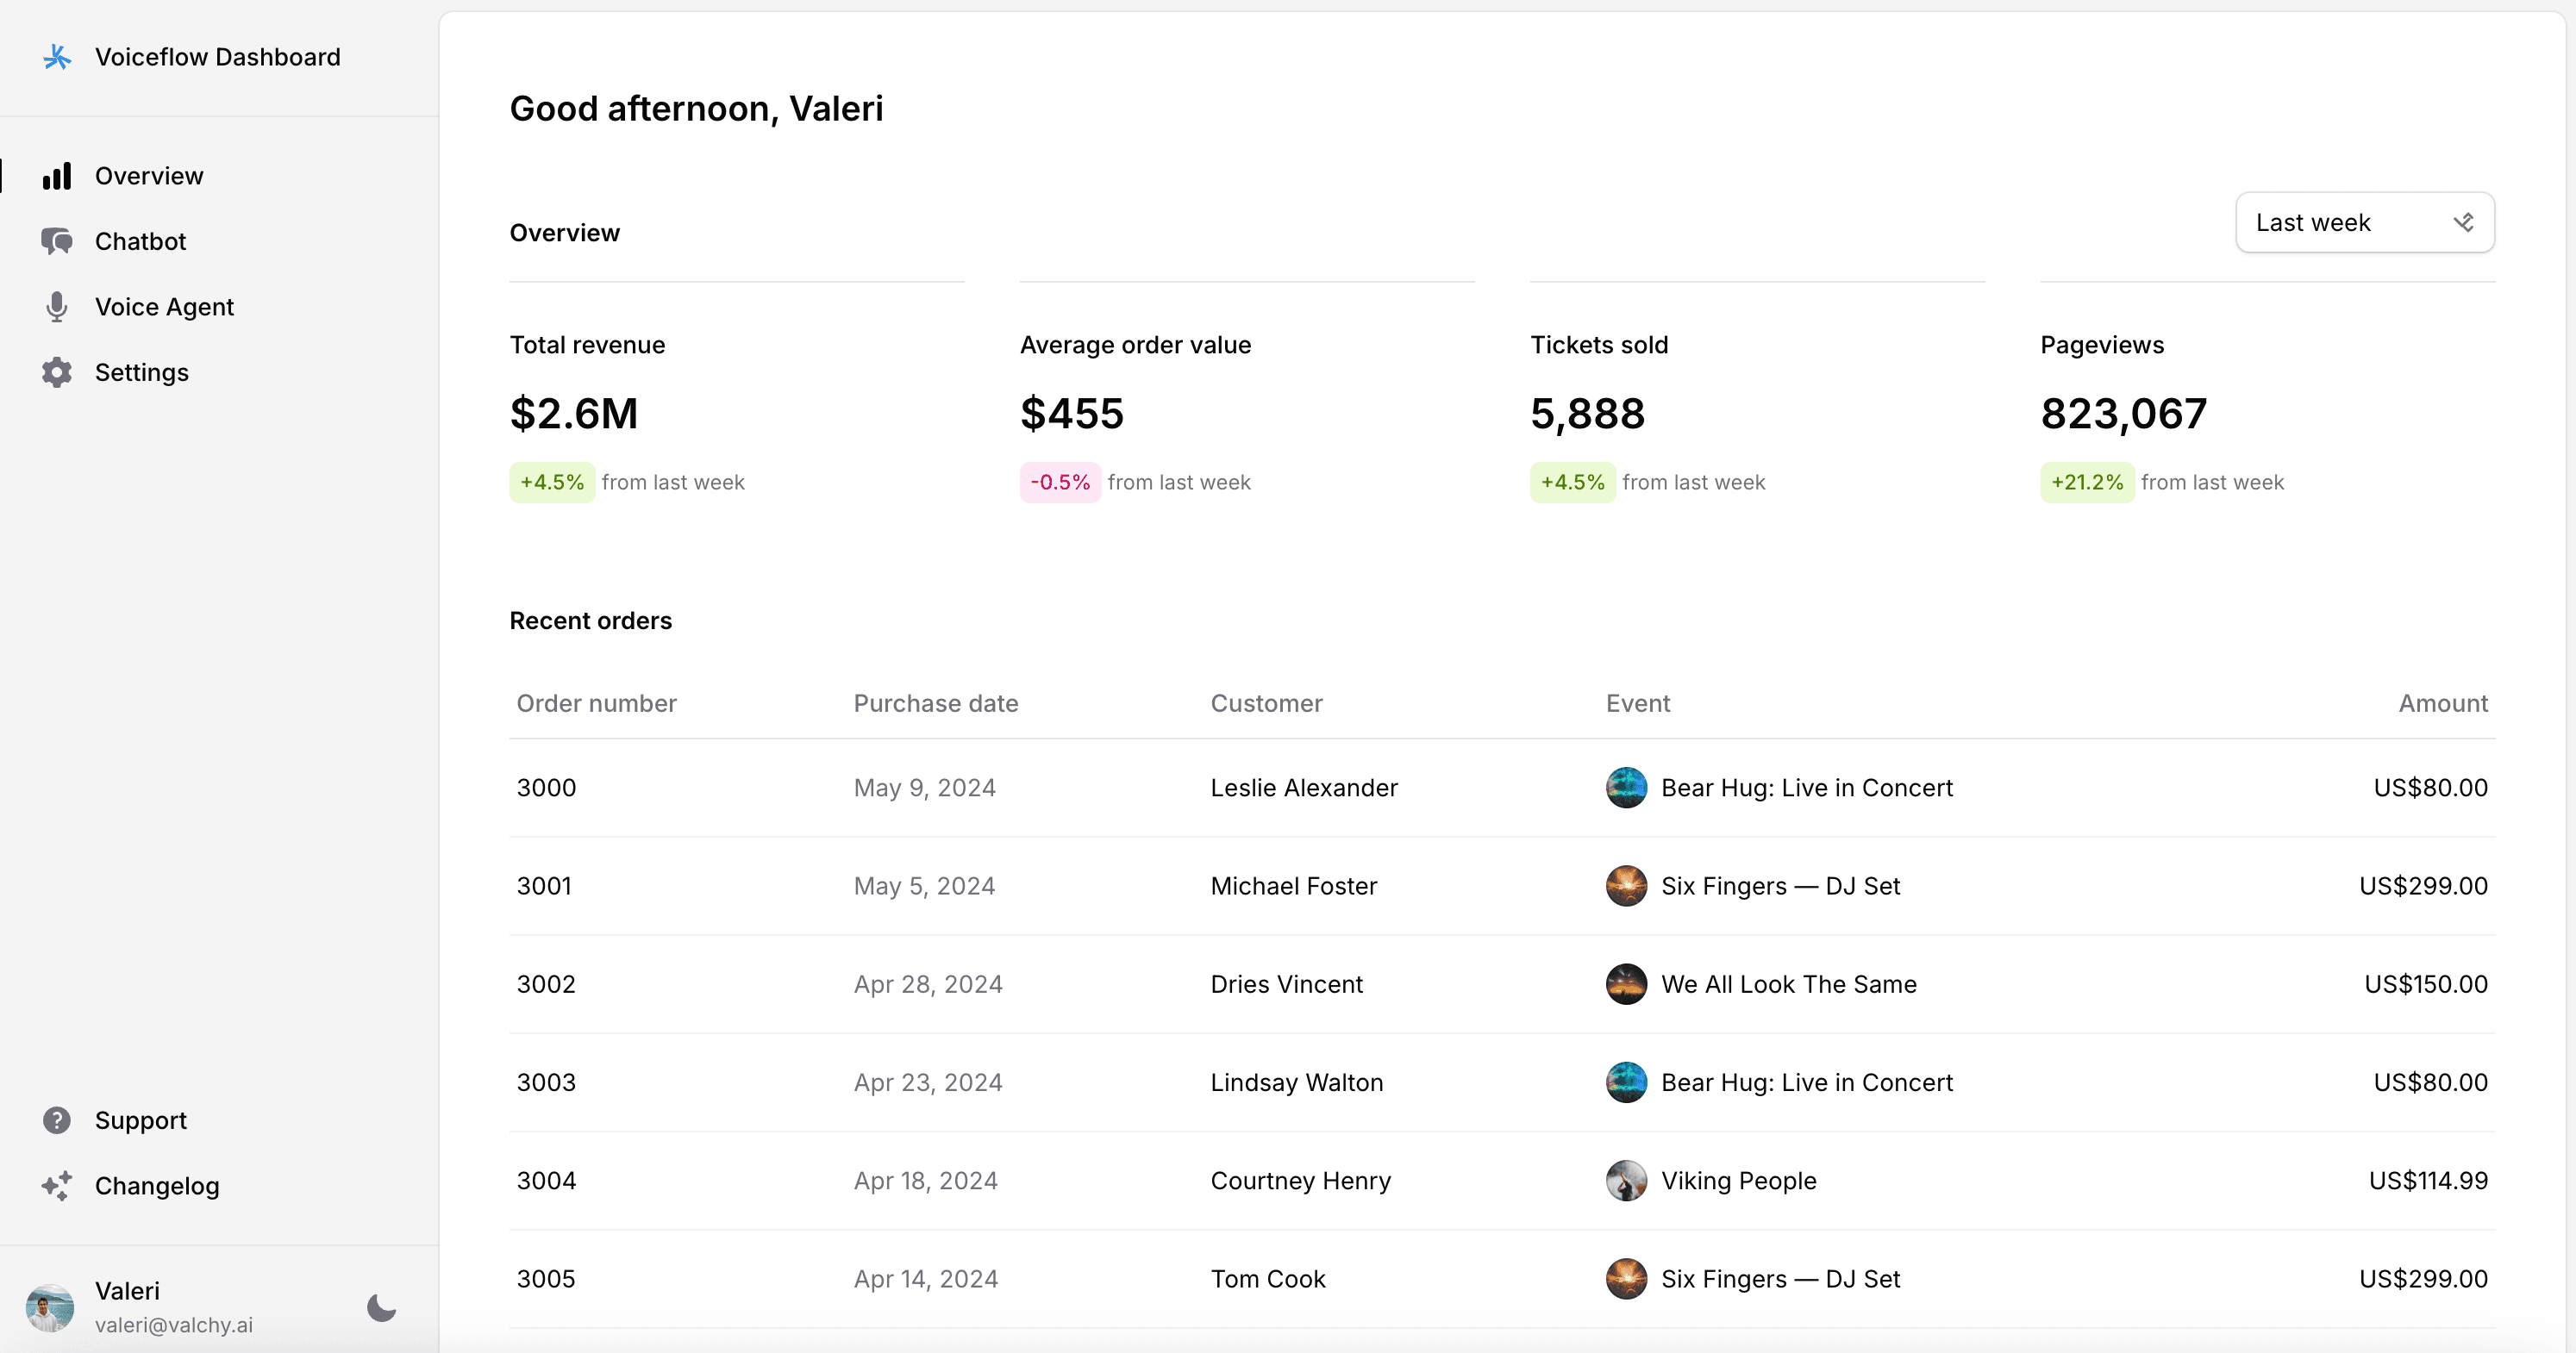Select Michael Foster order 3001
The height and width of the screenshot is (1353, 2576).
1293,887
